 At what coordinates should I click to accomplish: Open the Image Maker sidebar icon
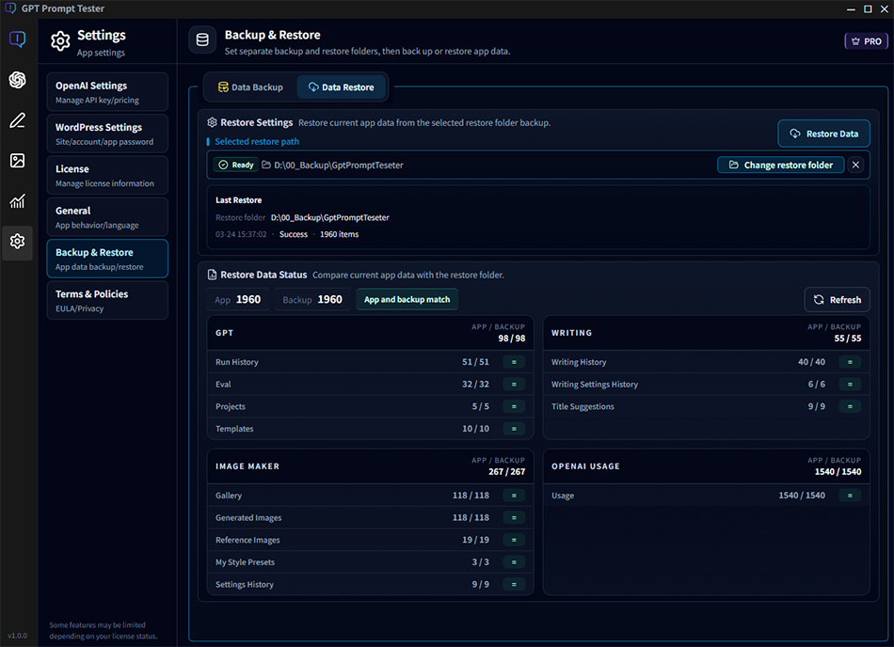17,161
